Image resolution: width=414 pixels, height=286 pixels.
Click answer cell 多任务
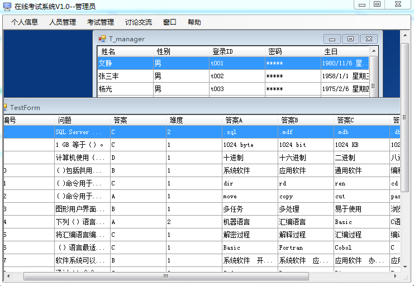(250, 209)
